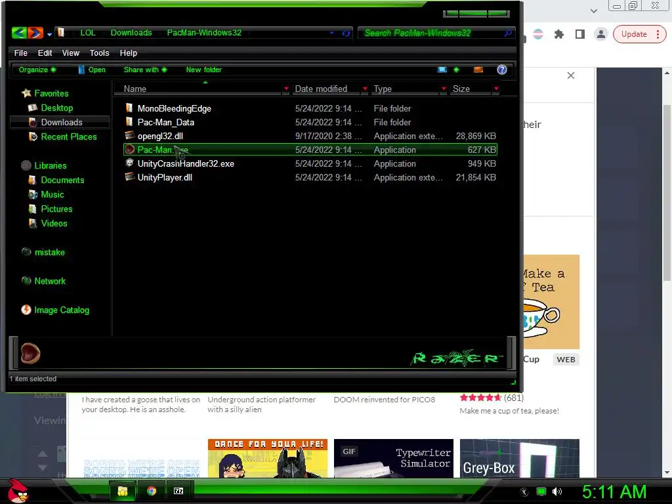Viewport: 672px width, 504px height.
Task: Select UnityCrashHandler32.exe
Action: (x=310, y=163)
